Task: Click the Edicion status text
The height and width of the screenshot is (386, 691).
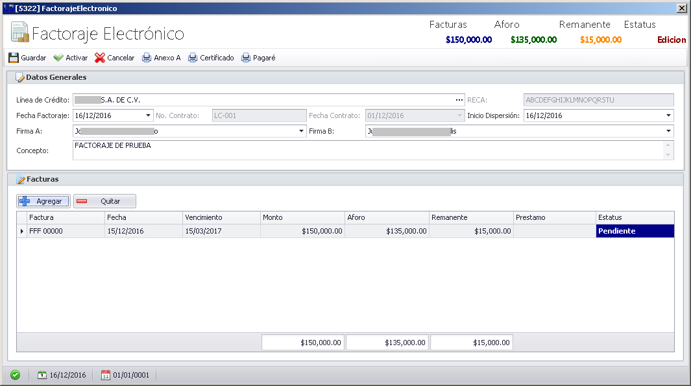Action: [672, 40]
